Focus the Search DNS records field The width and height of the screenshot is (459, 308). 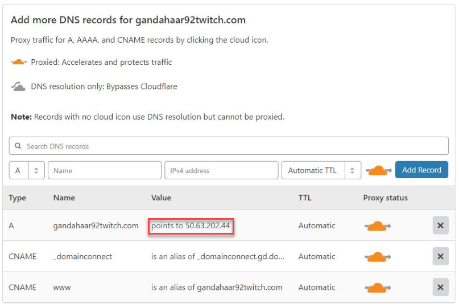(x=229, y=146)
